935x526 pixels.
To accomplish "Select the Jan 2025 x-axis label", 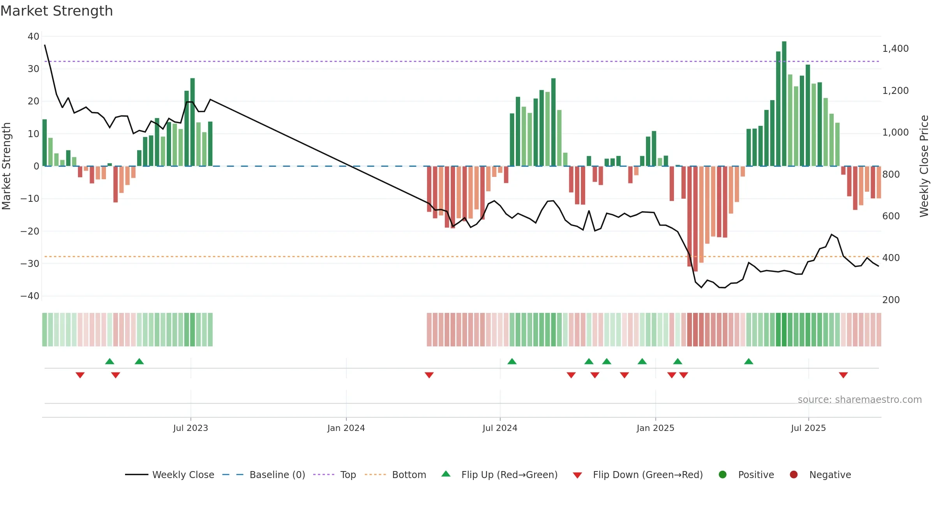I will (655, 428).
